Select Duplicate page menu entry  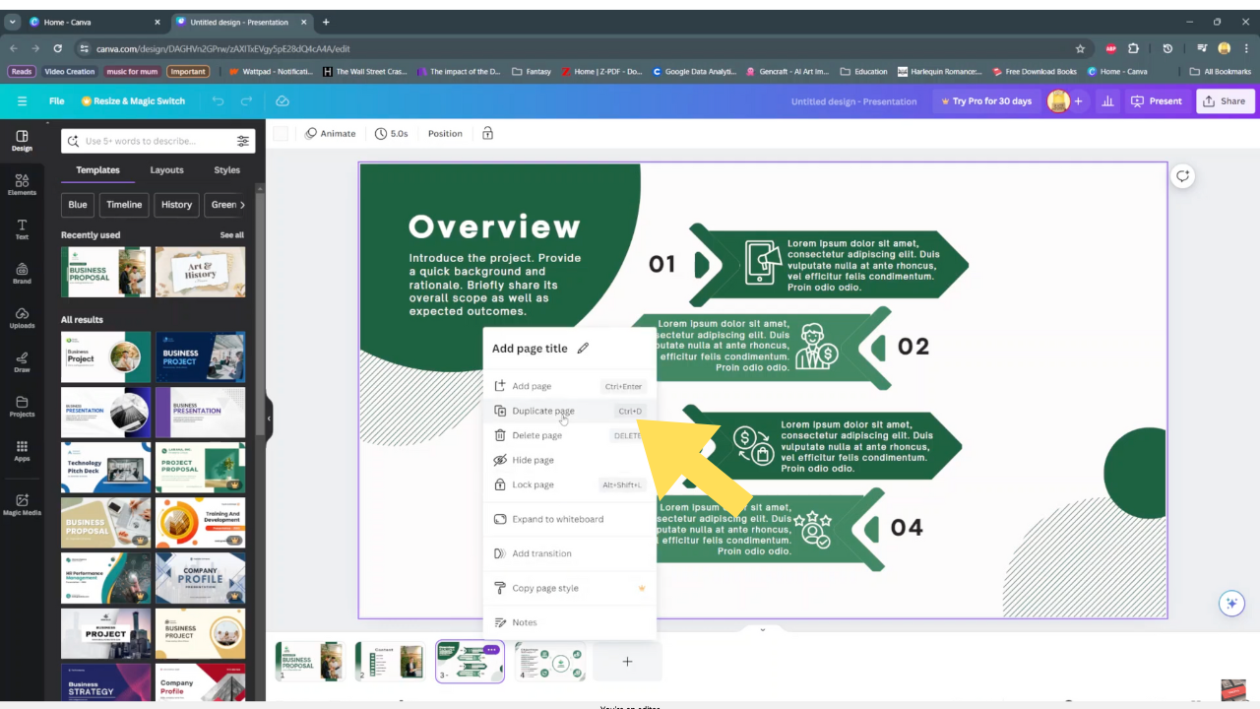coord(543,411)
